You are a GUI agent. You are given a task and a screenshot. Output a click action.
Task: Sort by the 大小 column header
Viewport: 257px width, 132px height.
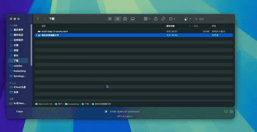click(x=196, y=26)
